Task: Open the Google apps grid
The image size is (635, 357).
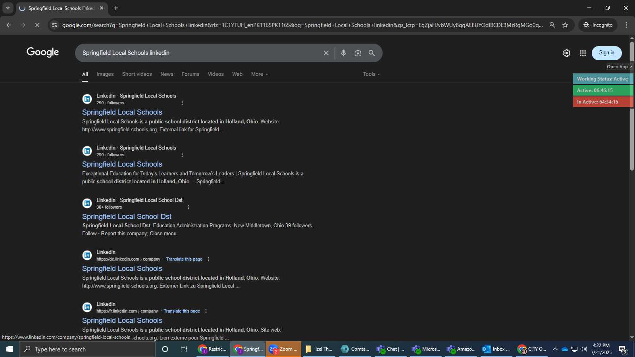Action: 583,53
